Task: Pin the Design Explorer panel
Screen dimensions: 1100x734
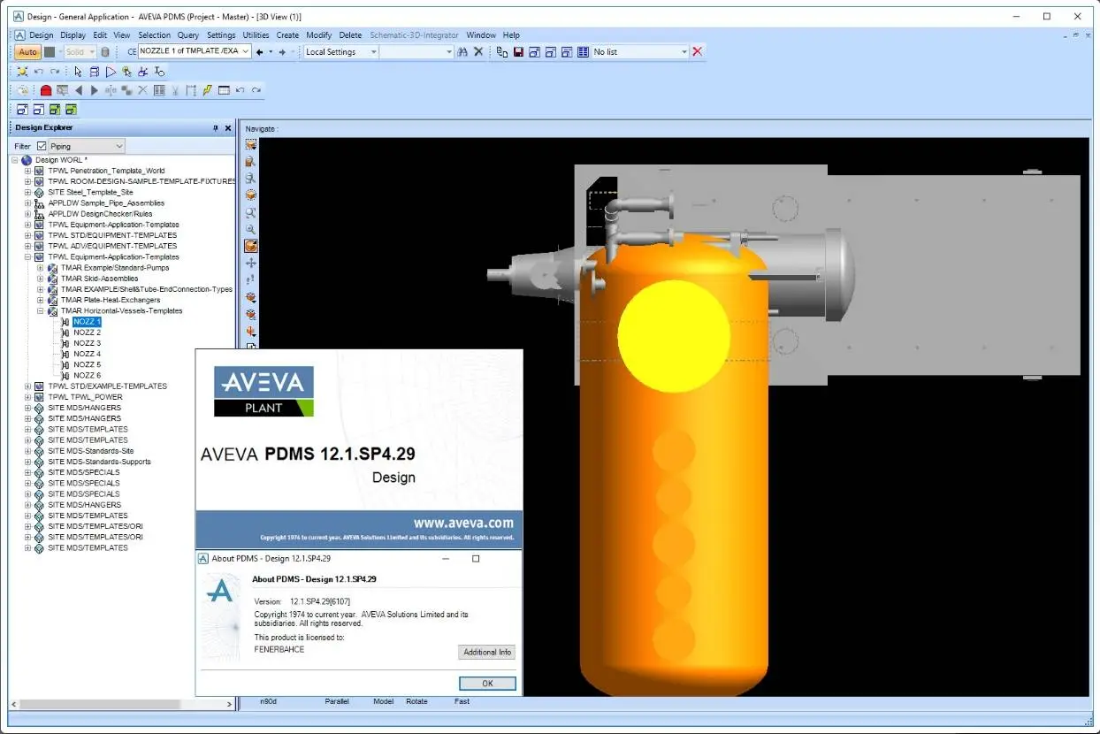Action: coord(215,128)
